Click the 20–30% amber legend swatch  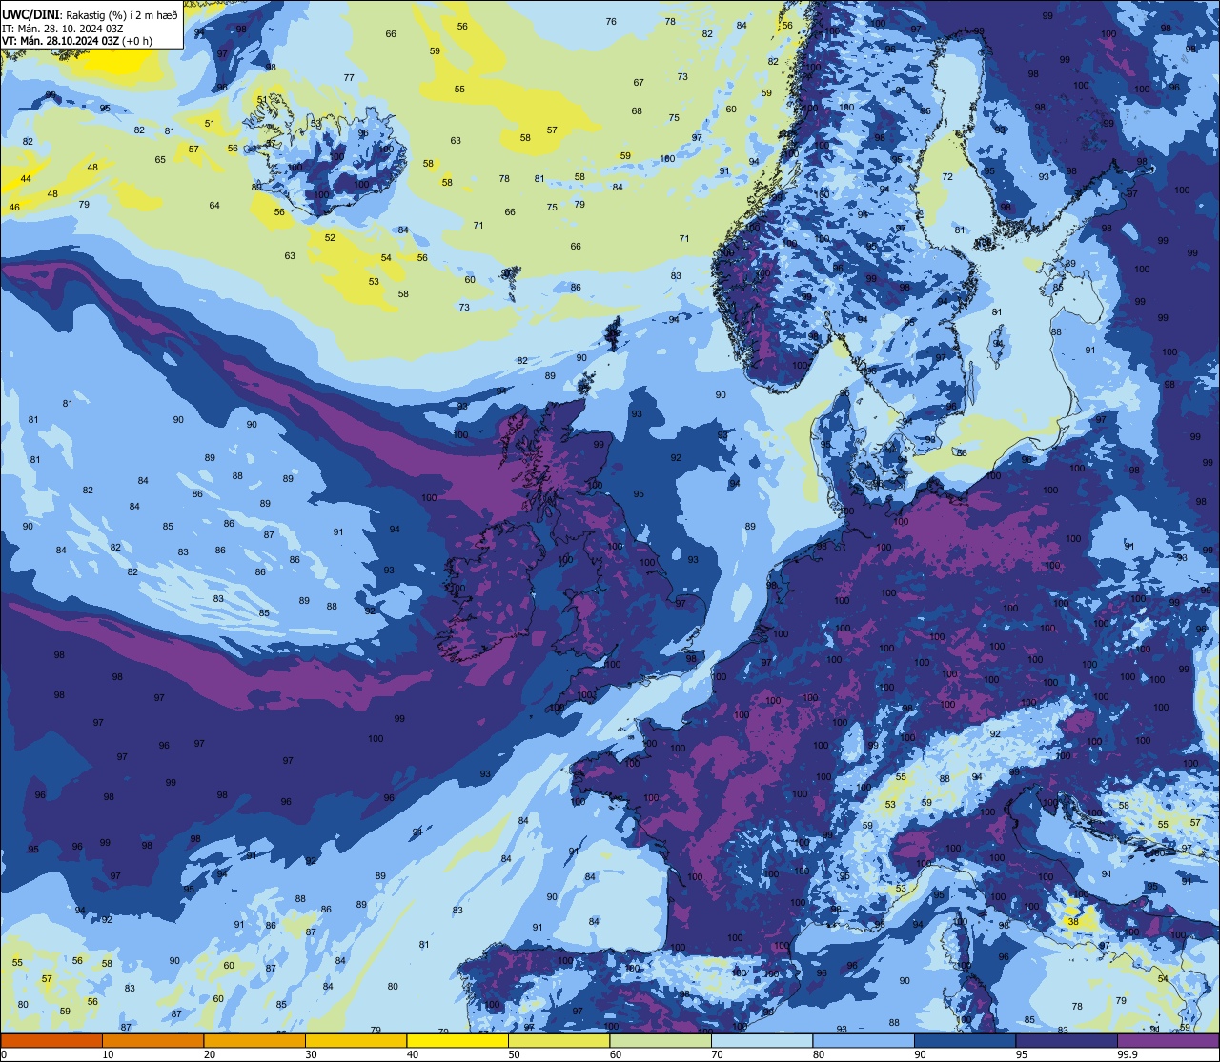(254, 1040)
